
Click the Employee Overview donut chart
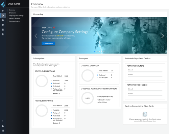tap(88, 75)
